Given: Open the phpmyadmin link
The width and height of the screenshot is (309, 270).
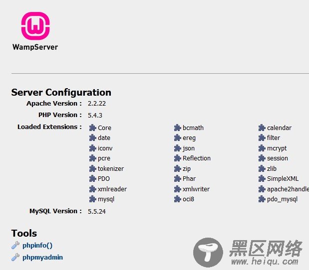Looking at the screenshot, I should (x=42, y=258).
